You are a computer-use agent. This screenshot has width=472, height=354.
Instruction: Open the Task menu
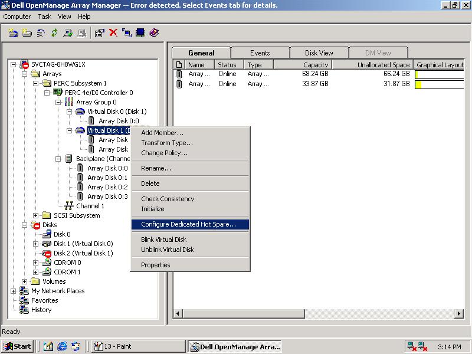[45, 17]
